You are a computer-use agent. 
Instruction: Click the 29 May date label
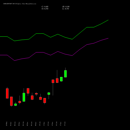[x=7, y=124]
